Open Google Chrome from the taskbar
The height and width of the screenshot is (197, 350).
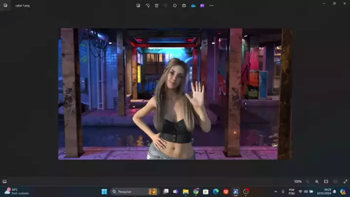(196, 192)
